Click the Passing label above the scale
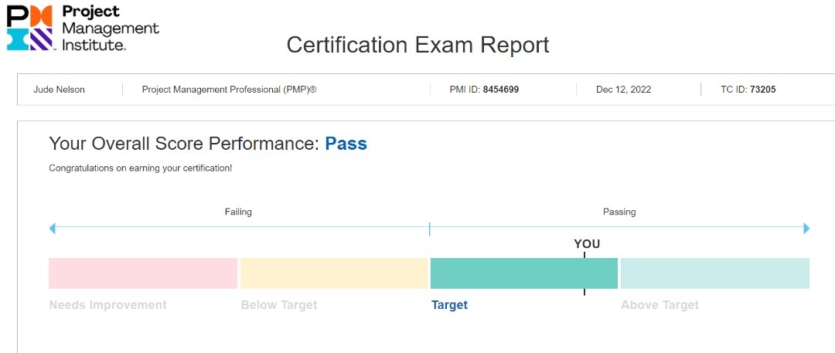Screen dimensions: 835x353 [619, 212]
